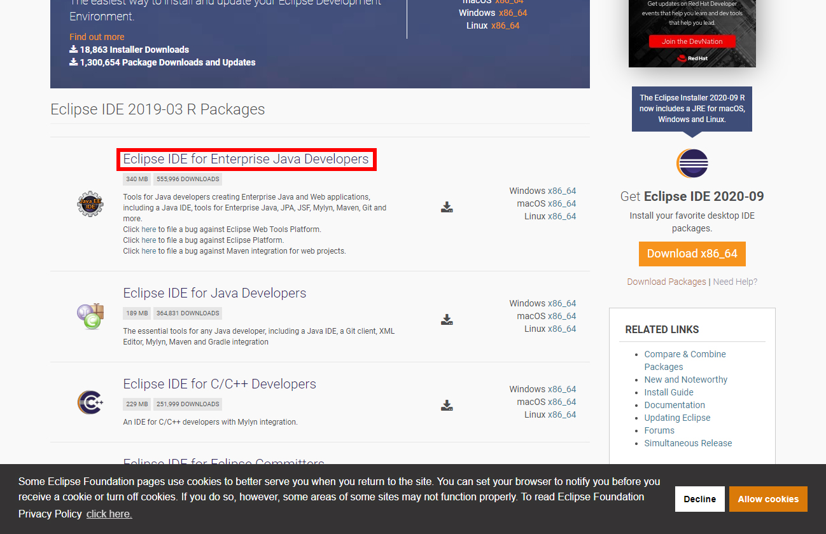
Task: Click Get Eclipse IDE 2020-09 heading
Action: [x=692, y=196]
